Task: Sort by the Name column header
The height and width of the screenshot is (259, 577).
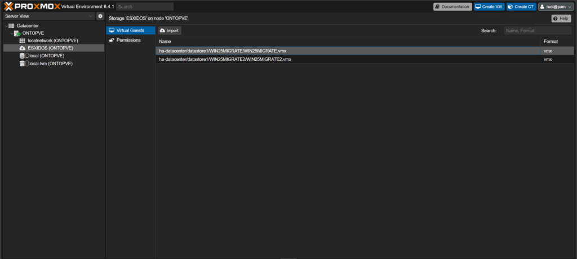Action: 348,41
